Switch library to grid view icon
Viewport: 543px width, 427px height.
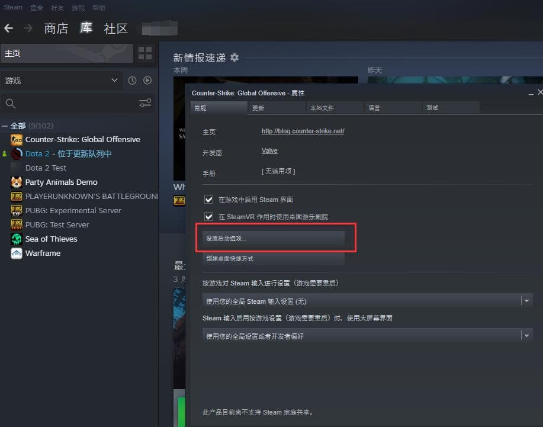click(145, 53)
